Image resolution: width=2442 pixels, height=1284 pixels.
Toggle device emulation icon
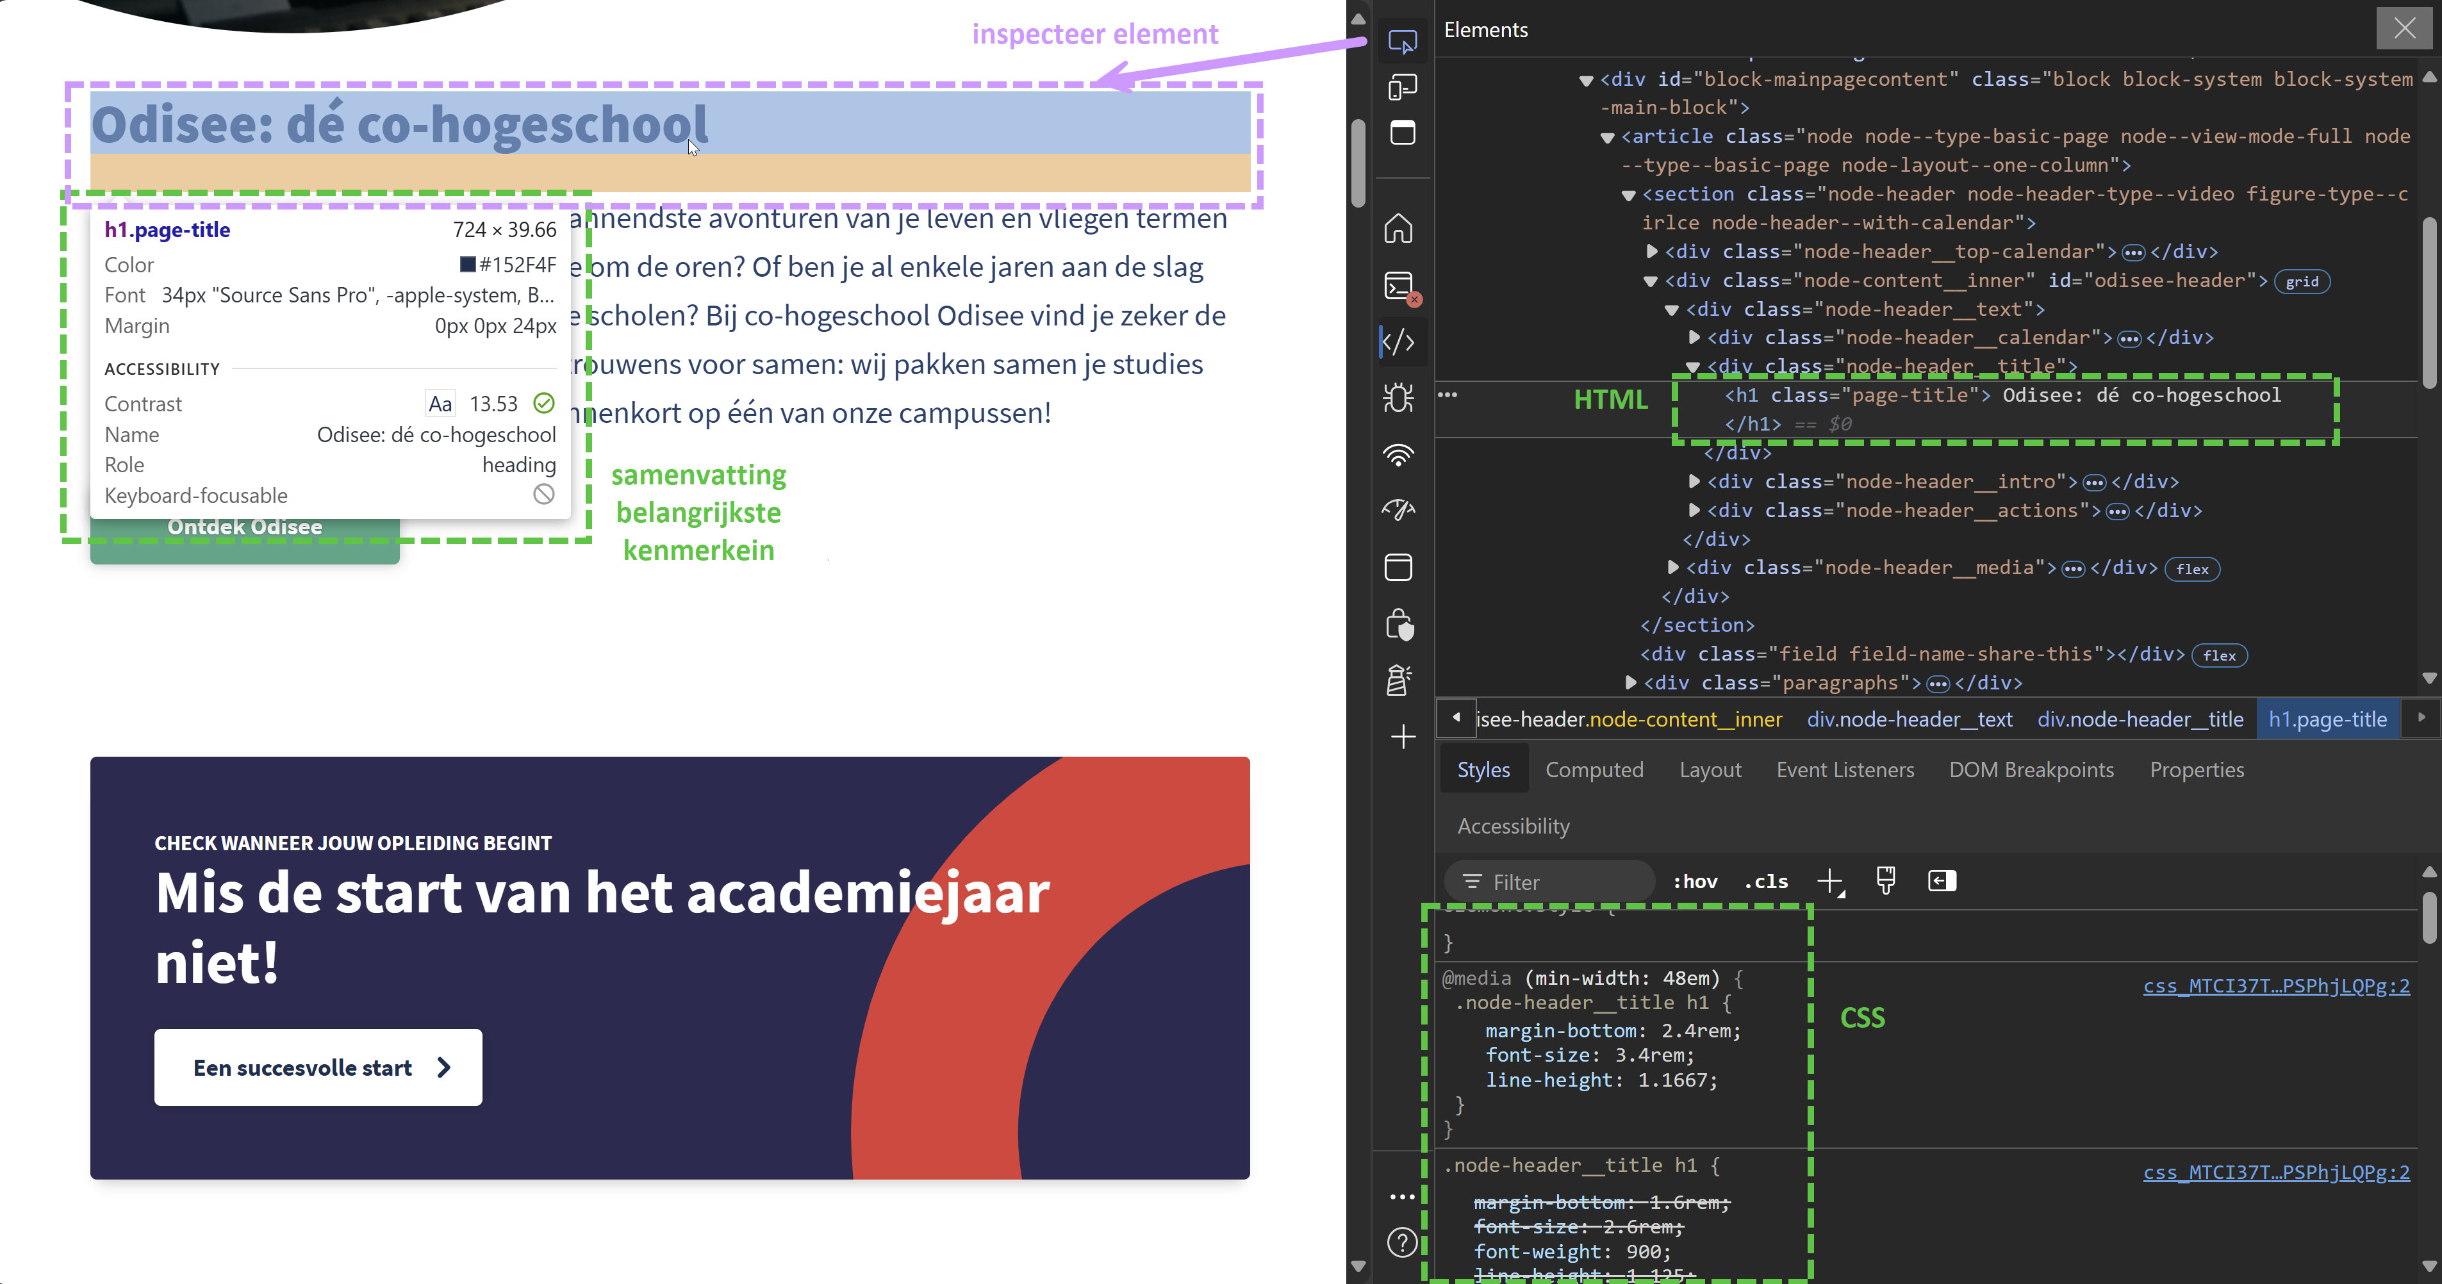1402,87
